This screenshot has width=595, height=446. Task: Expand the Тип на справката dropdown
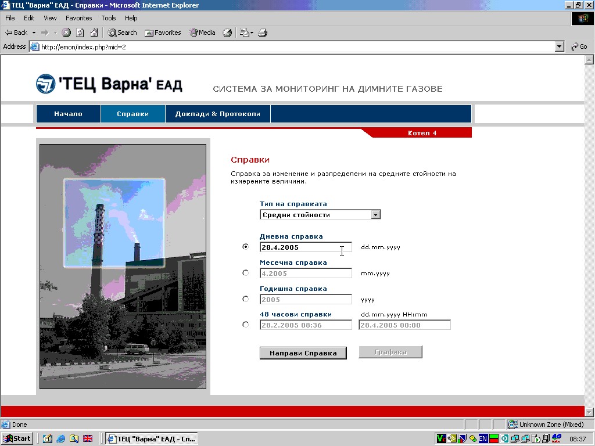point(376,215)
